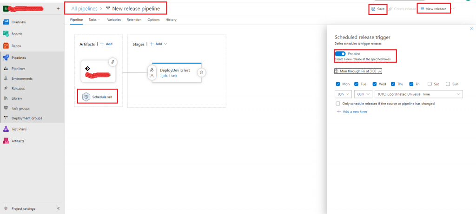Switch to the Variables tab
The width and height of the screenshot is (476, 214).
click(114, 19)
